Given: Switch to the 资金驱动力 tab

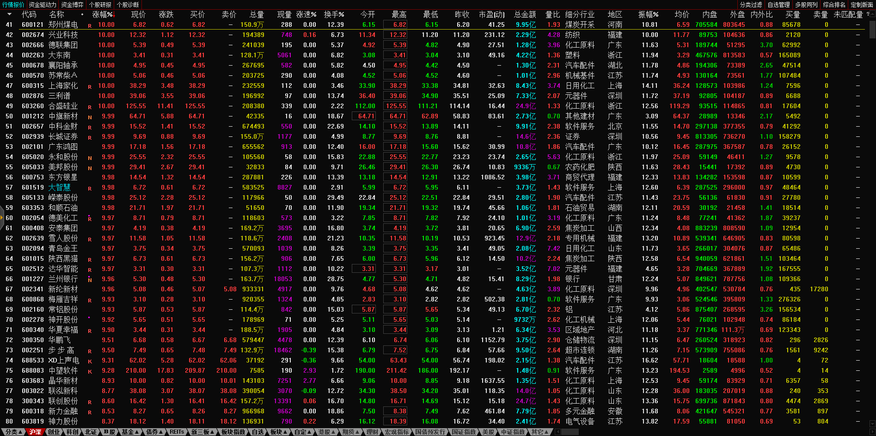Looking at the screenshot, I should pos(43,5).
